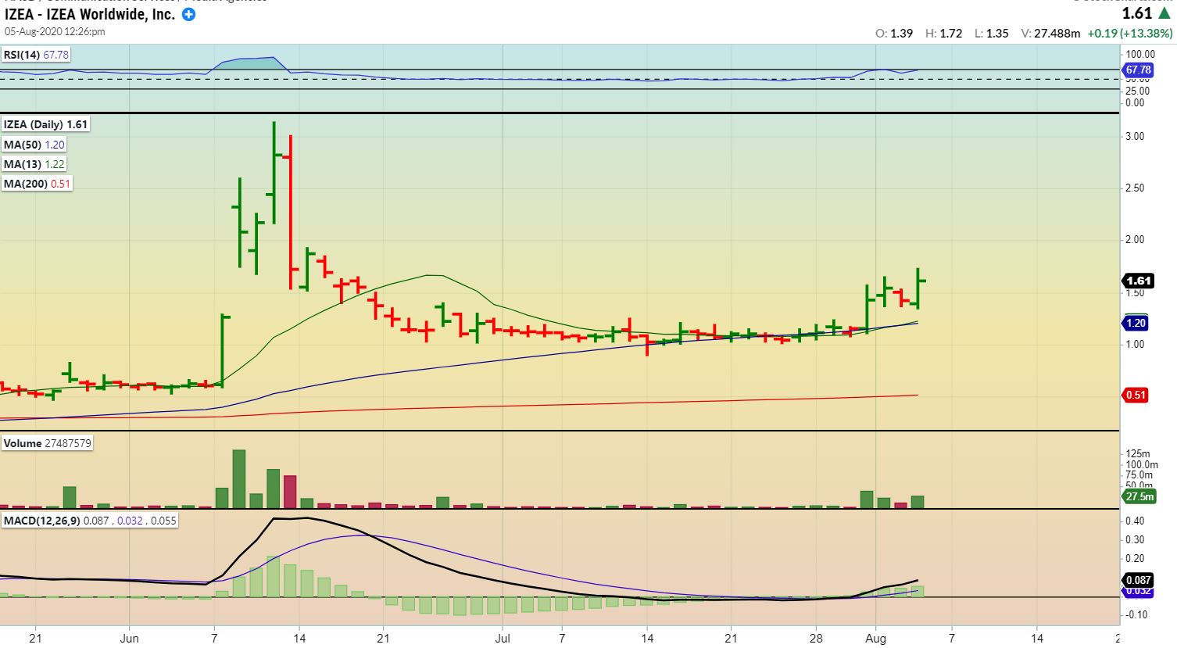This screenshot has height=648, width=1177.
Task: Click the 0.40 MACD axis label
Action: click(1135, 521)
